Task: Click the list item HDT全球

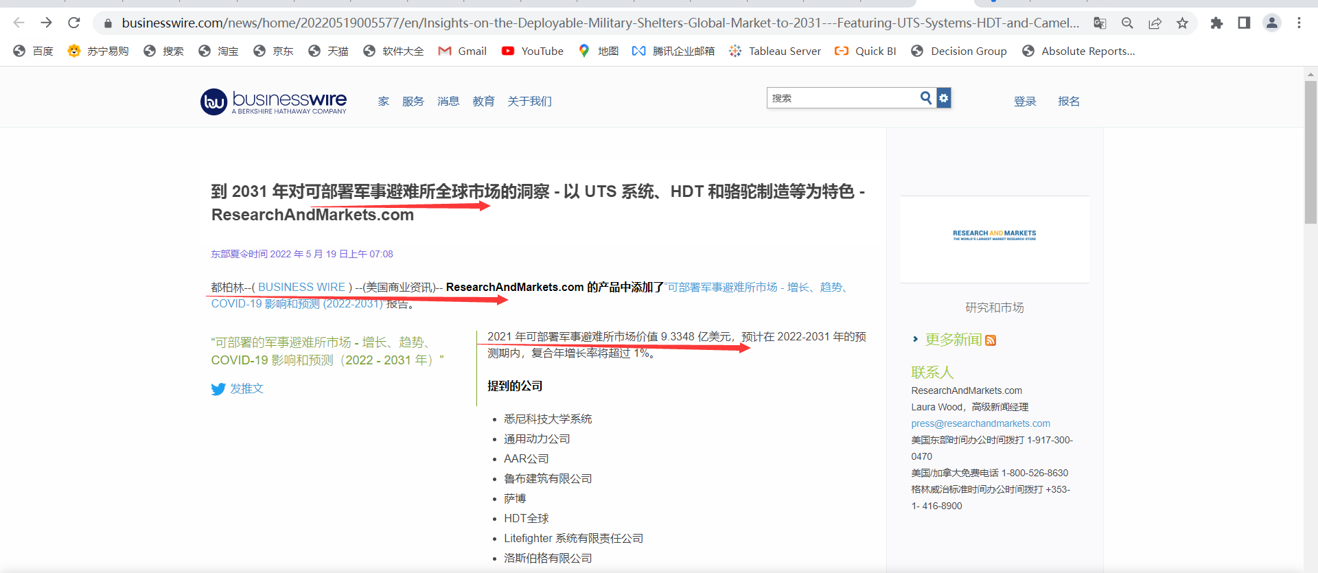Action: tap(527, 518)
